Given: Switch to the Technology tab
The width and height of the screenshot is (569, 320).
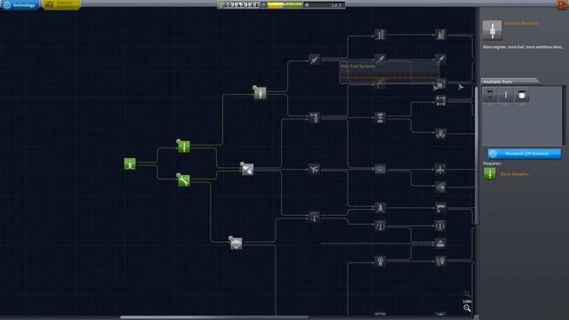Looking at the screenshot, I should [20, 4].
